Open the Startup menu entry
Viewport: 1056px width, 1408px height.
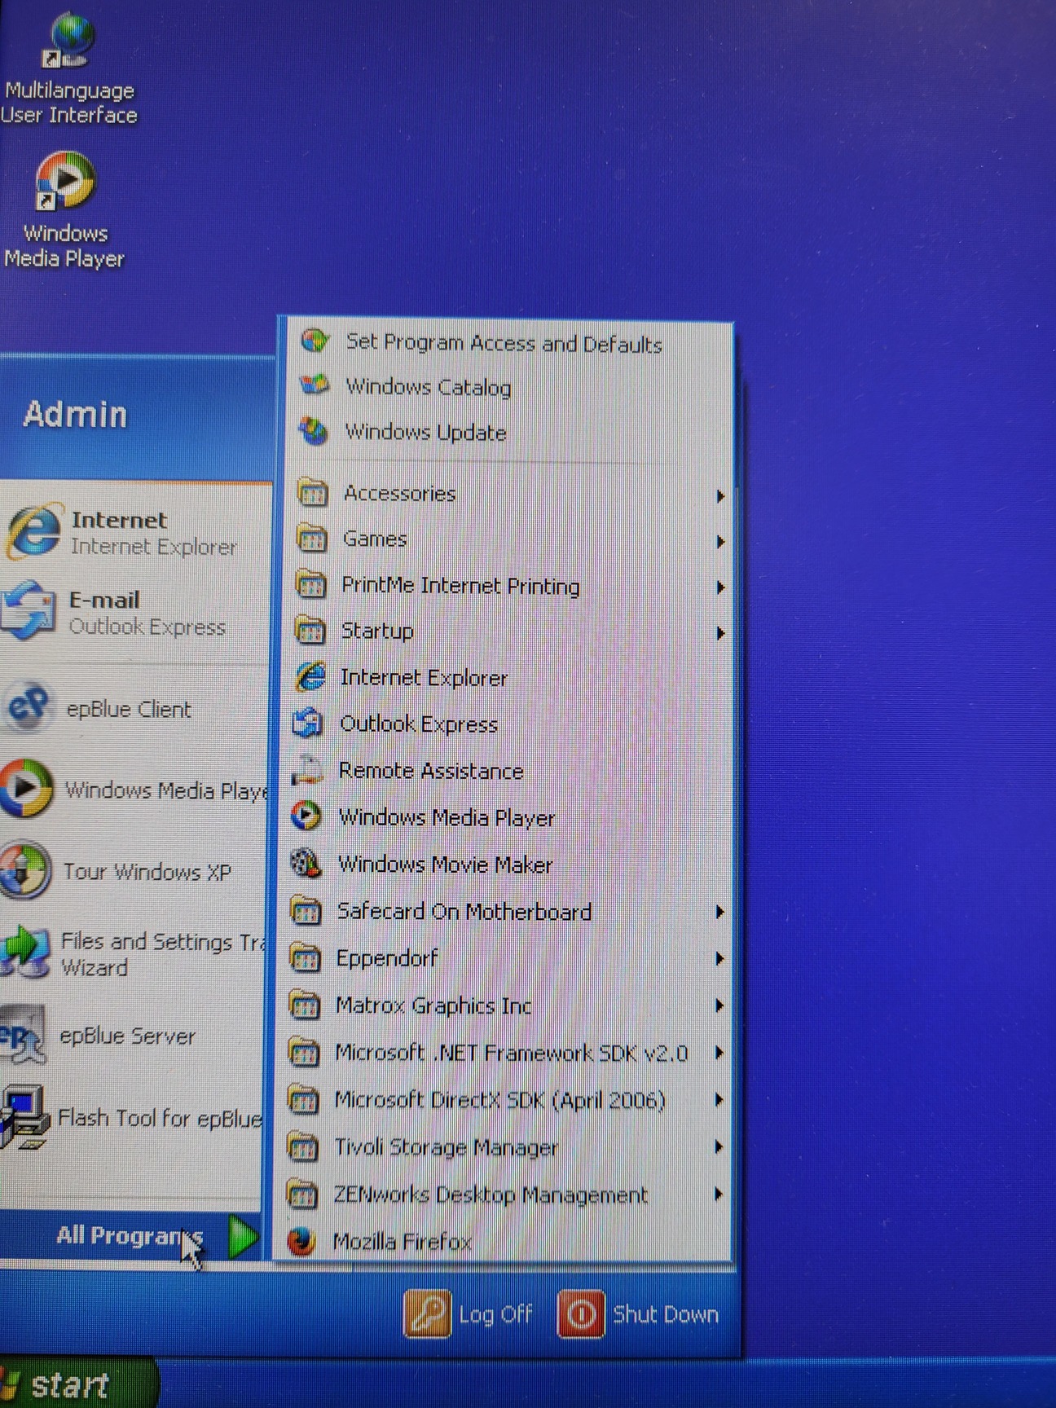505,631
